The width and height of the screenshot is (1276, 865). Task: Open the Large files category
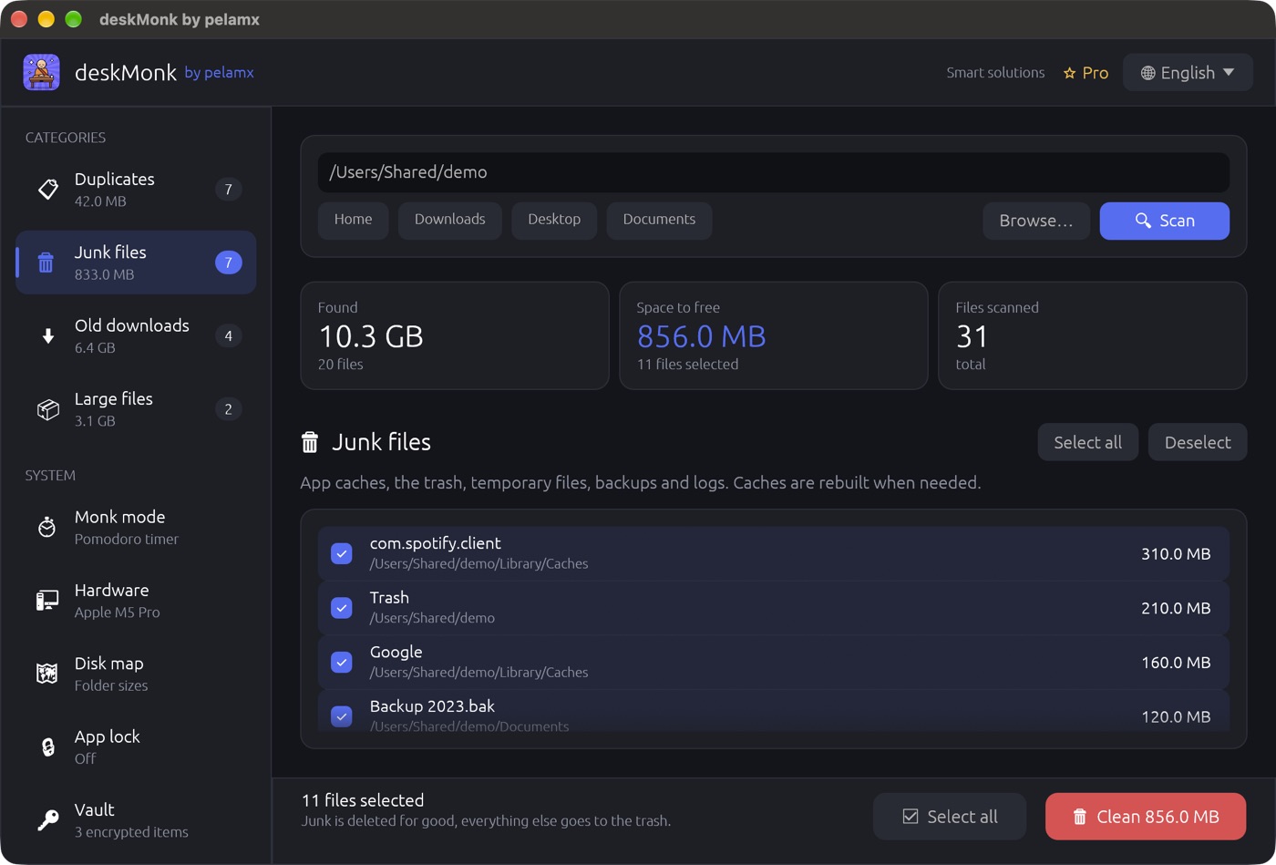(x=136, y=409)
